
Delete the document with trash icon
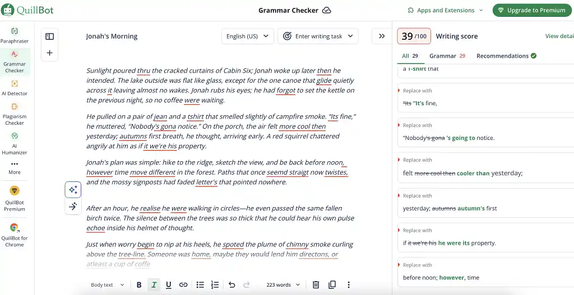316,285
